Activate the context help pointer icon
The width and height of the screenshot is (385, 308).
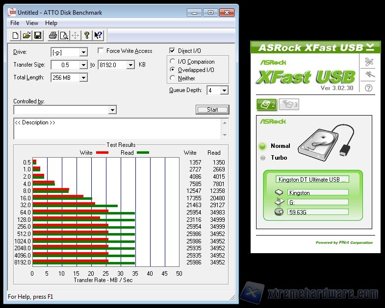[98, 35]
